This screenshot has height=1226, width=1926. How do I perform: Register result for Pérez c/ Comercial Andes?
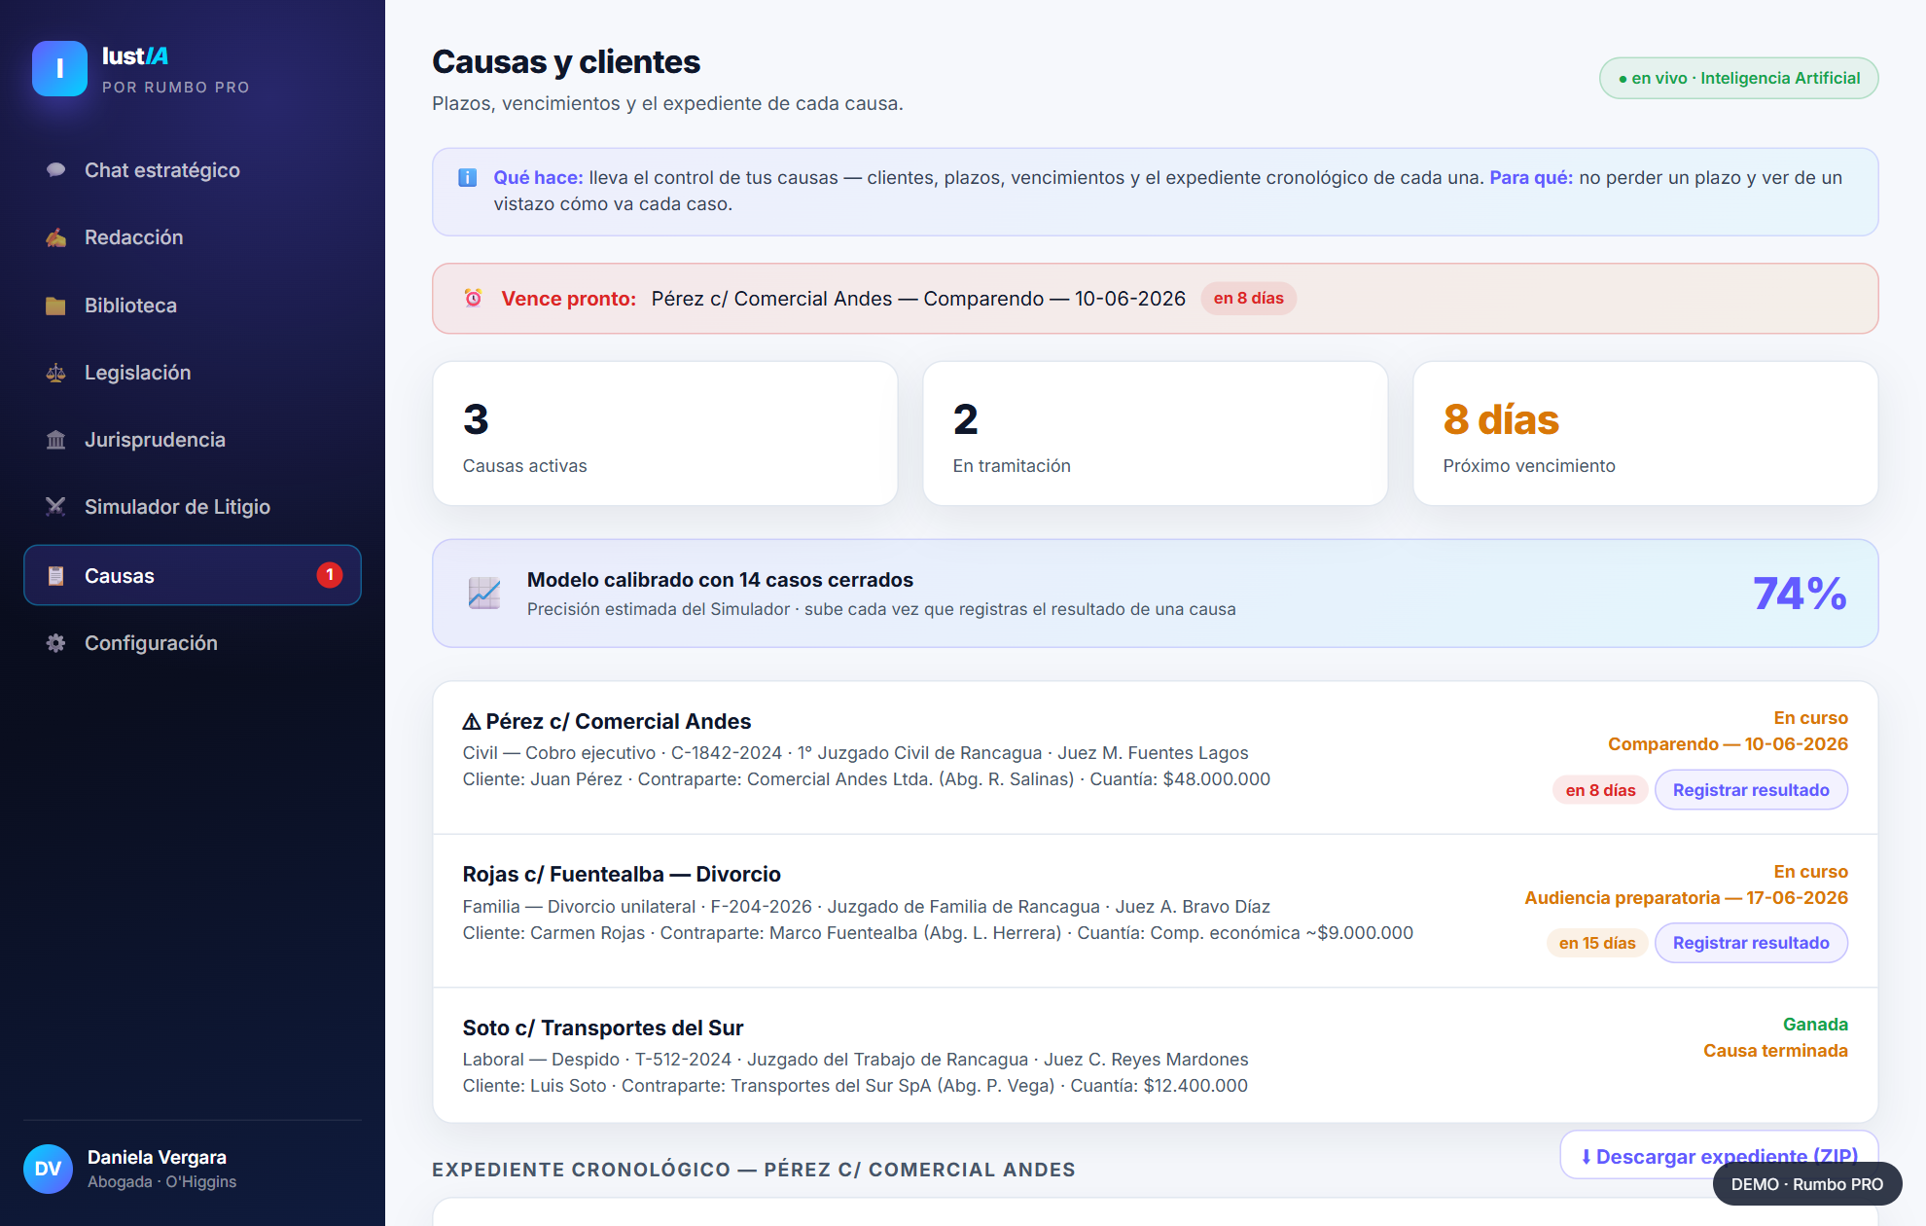tap(1751, 790)
